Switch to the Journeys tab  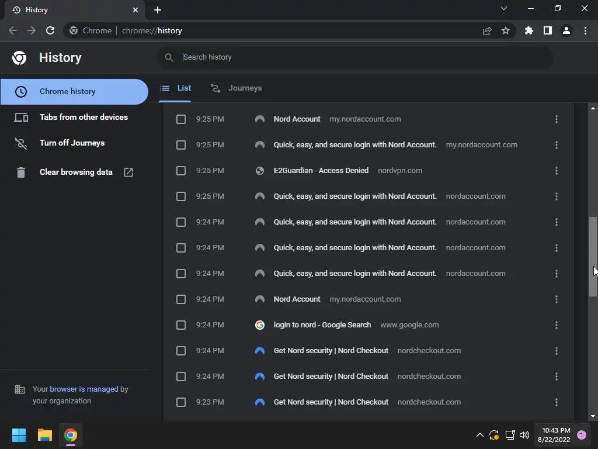point(237,88)
